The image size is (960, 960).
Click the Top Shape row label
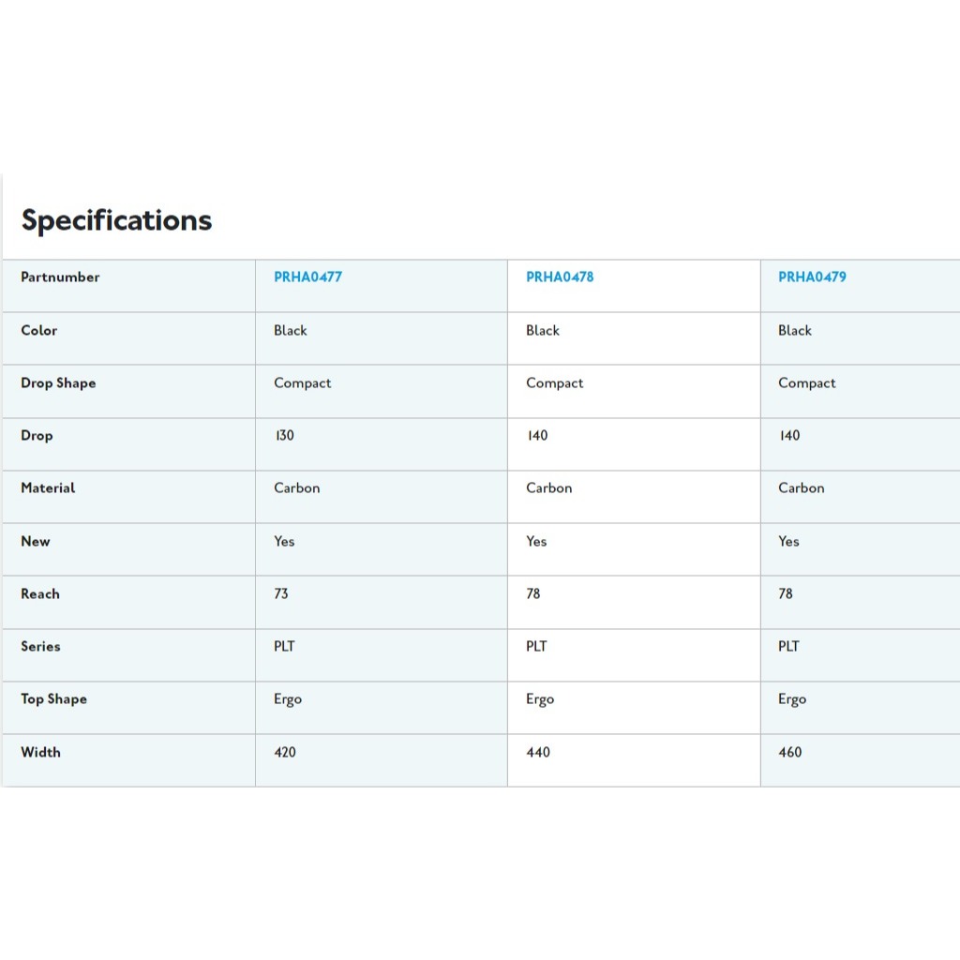click(53, 699)
